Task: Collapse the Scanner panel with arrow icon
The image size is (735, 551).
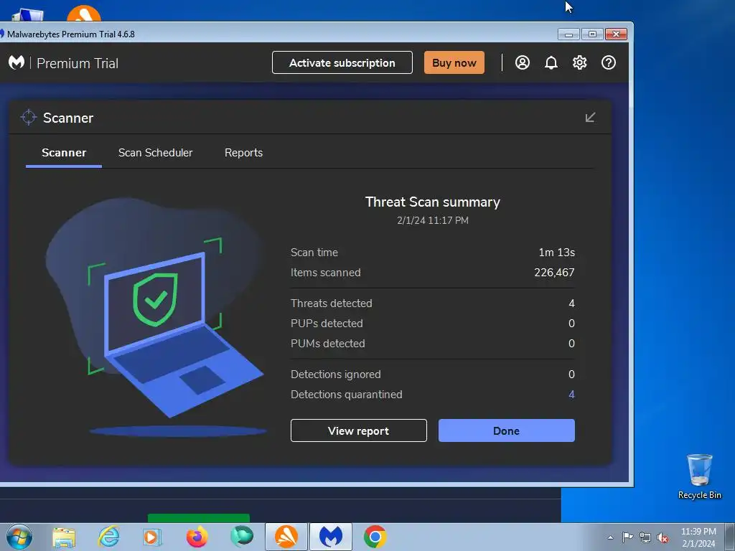Action: [x=590, y=117]
